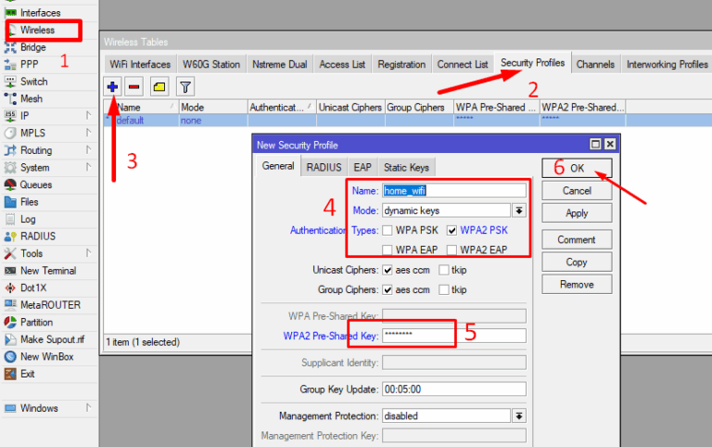The height and width of the screenshot is (447, 712).
Task: Open the System menu icon
Action: click(10, 168)
